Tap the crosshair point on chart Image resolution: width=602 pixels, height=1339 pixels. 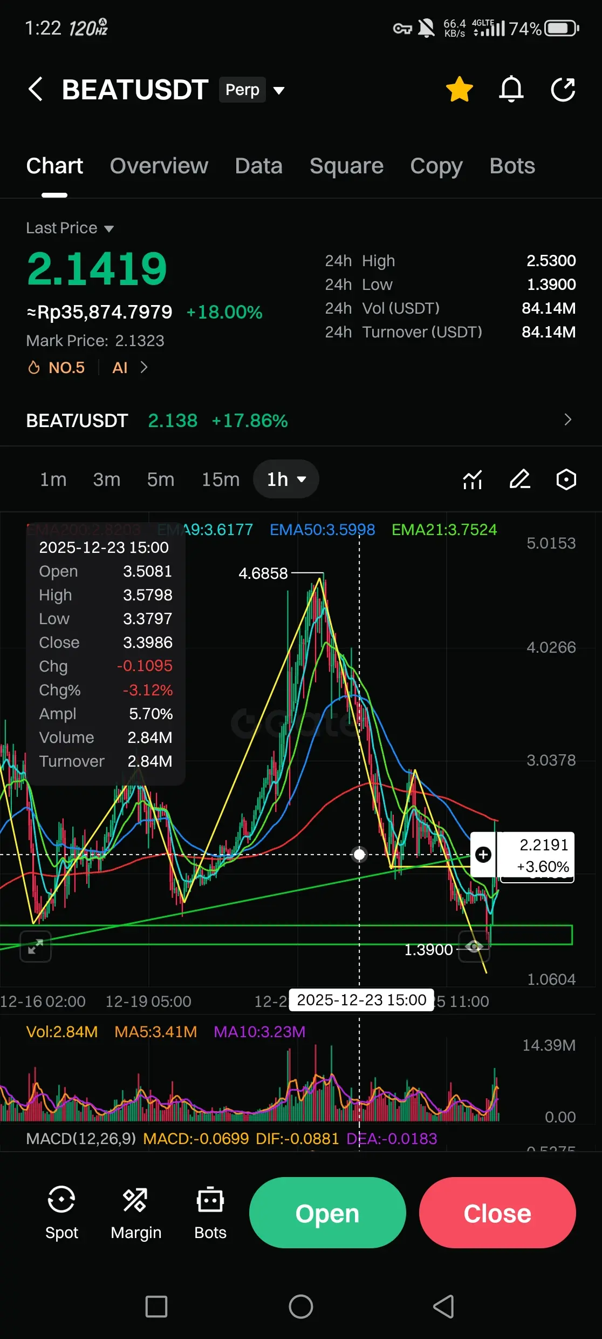coord(359,854)
